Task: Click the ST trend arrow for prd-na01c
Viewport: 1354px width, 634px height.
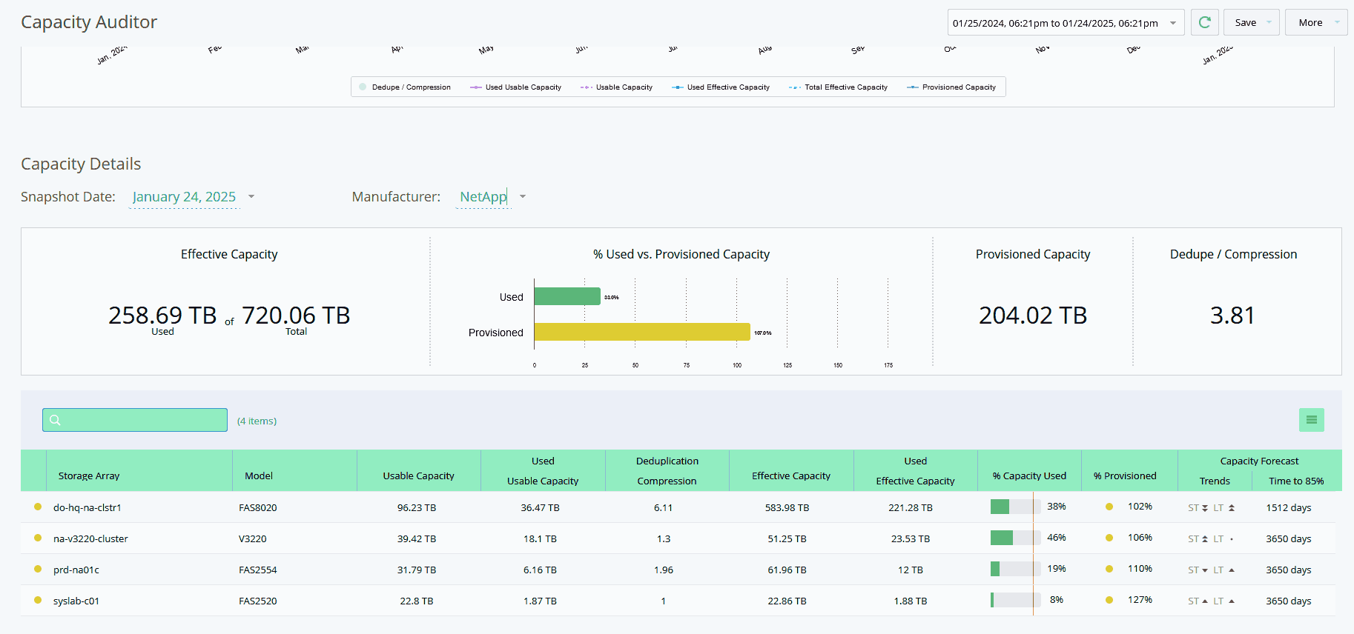Action: point(1205,570)
